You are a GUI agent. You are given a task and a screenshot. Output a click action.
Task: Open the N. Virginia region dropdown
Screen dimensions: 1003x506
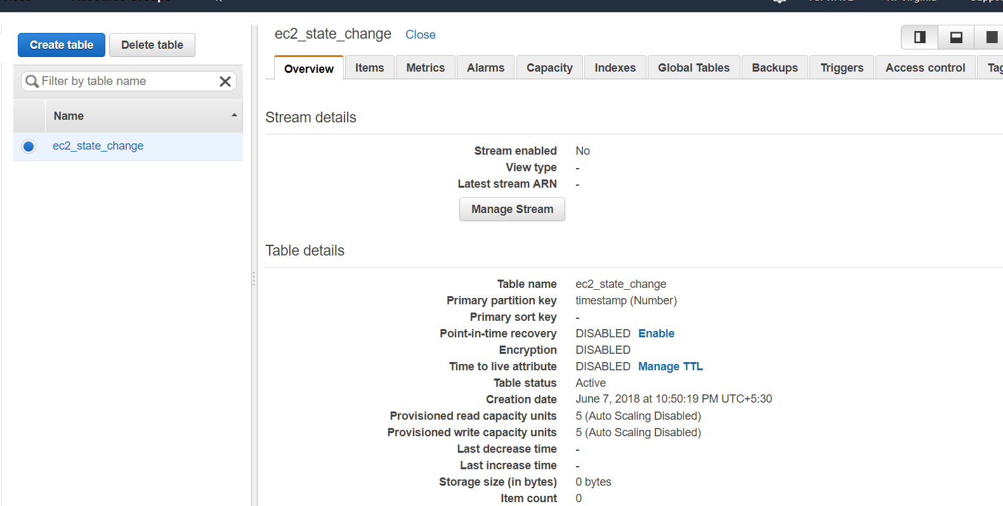[910, 3]
